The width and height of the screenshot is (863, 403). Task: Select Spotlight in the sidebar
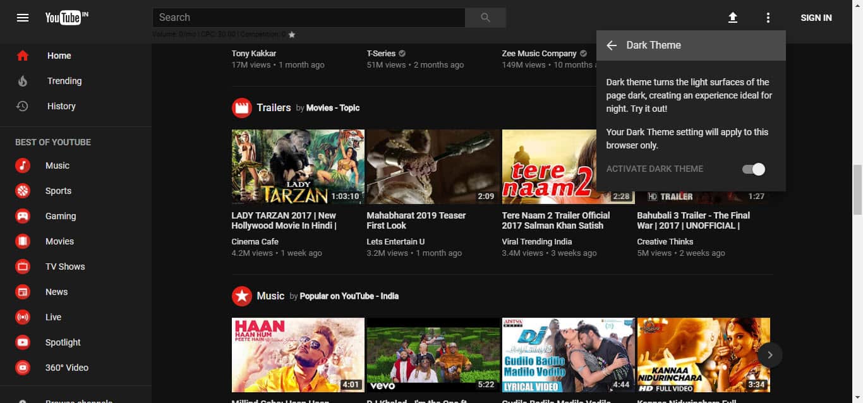pyautogui.click(x=76, y=342)
